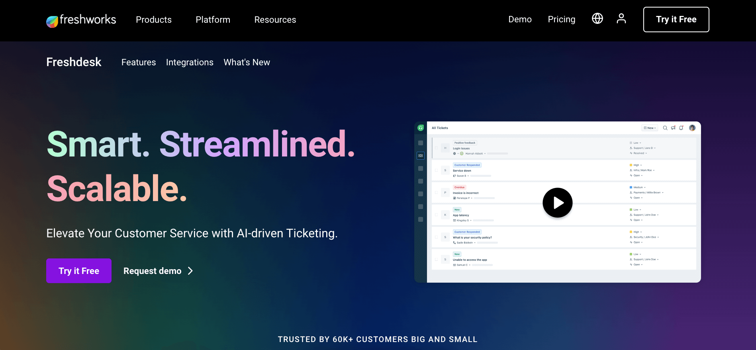Open the What's New tab
Screen dimensions: 756x350
tap(247, 62)
